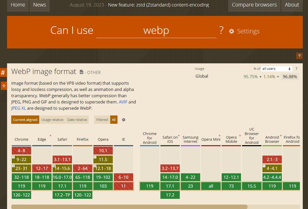Follow the AVIF link

click(123, 102)
